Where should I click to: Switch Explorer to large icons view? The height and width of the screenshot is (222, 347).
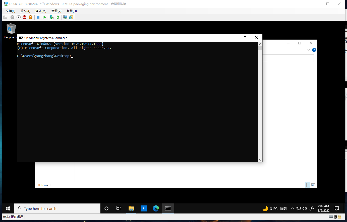pyautogui.click(x=313, y=185)
